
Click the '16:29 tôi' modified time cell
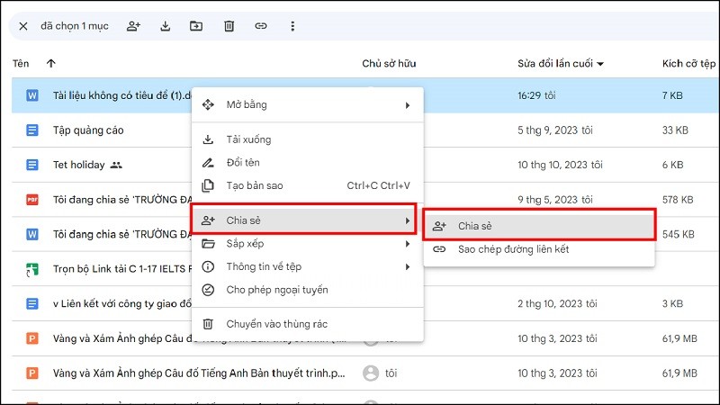[536, 95]
